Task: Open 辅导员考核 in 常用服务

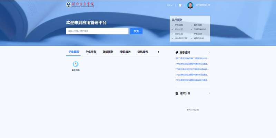Action: click(199, 38)
